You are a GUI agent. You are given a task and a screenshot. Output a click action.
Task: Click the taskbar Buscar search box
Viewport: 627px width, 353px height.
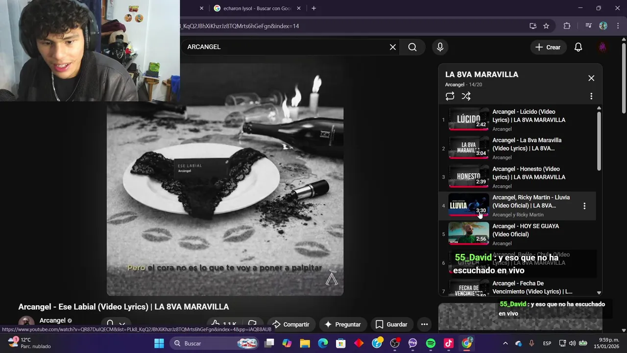(215, 343)
